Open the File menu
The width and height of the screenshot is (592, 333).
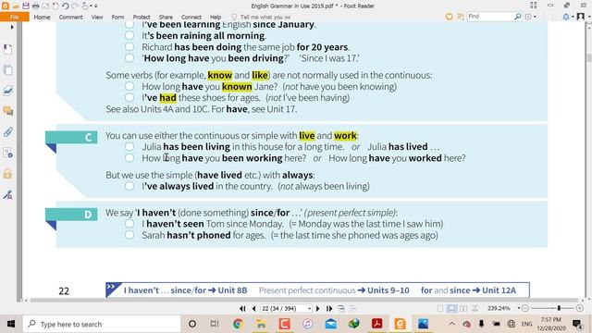15,17
